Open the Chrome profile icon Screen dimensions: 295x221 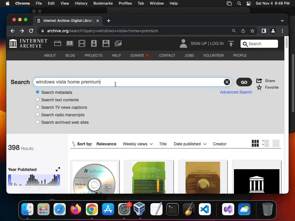point(273,31)
